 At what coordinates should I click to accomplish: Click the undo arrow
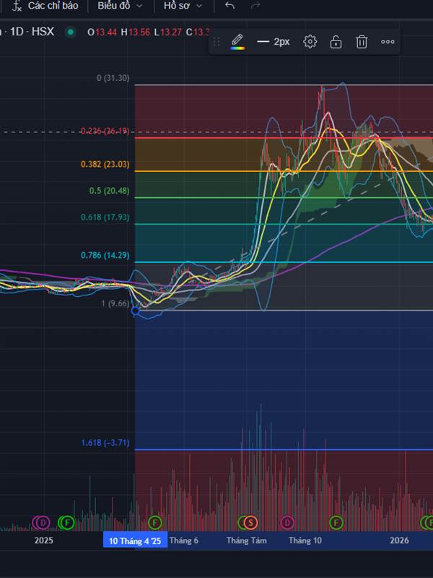coord(229,6)
